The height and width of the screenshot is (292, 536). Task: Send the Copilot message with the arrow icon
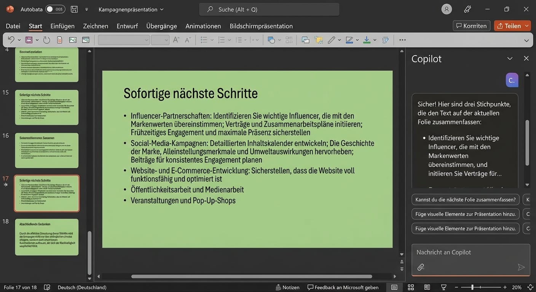522,267
